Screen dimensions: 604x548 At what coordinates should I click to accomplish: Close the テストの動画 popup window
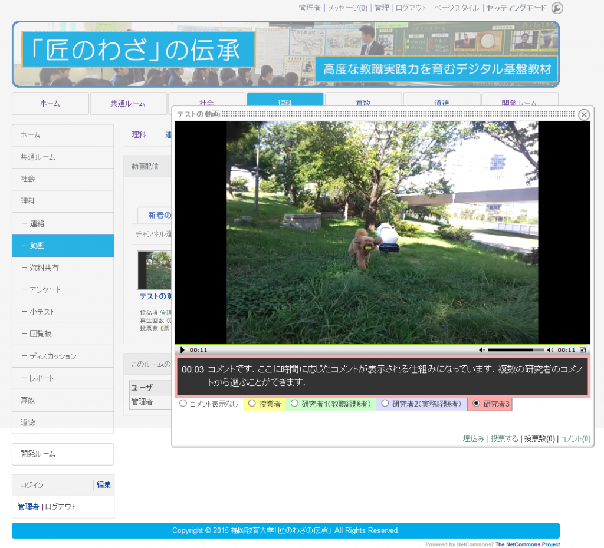(x=584, y=115)
